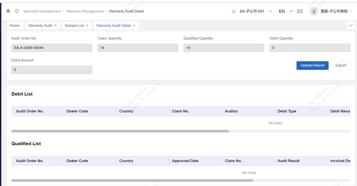Viewport: 357px width, 186px height.
Task: Click second Warranty Management breadcrumb
Action: point(85,11)
